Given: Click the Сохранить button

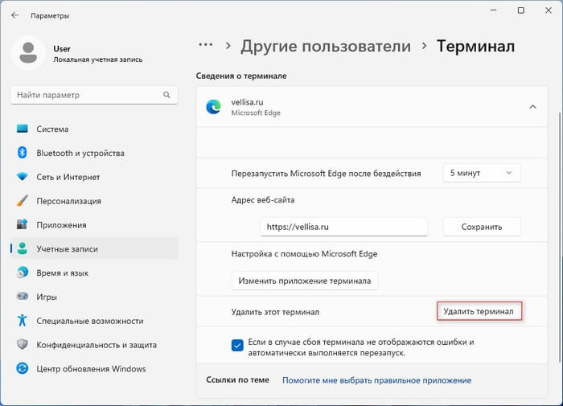Looking at the screenshot, I should 482,227.
